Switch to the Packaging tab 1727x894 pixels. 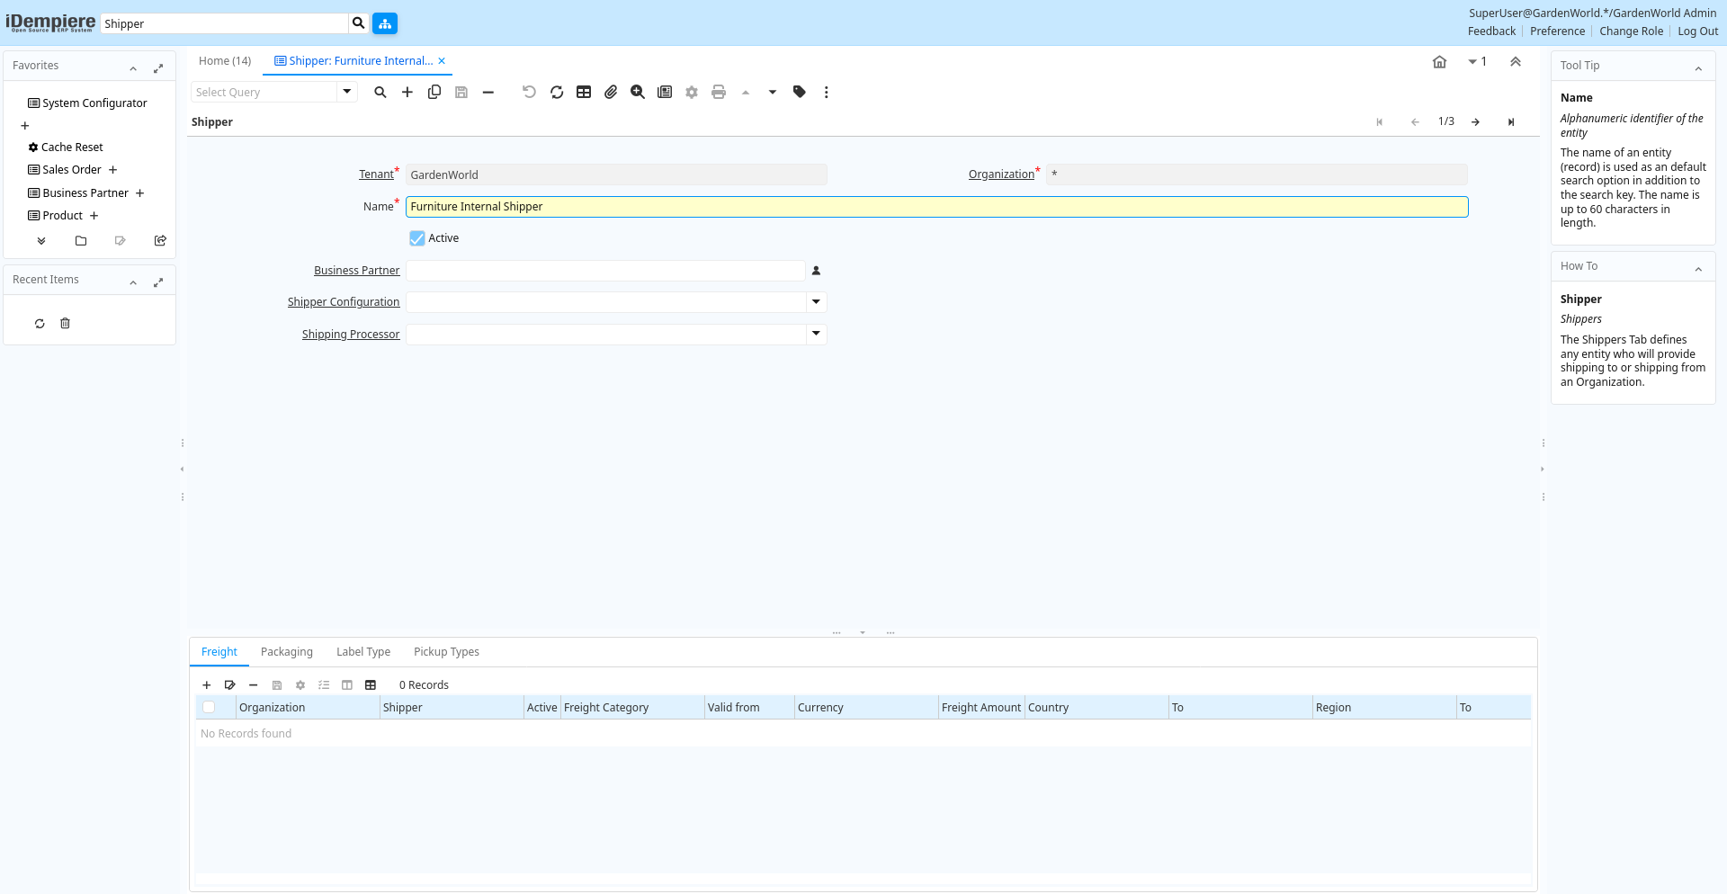(287, 652)
